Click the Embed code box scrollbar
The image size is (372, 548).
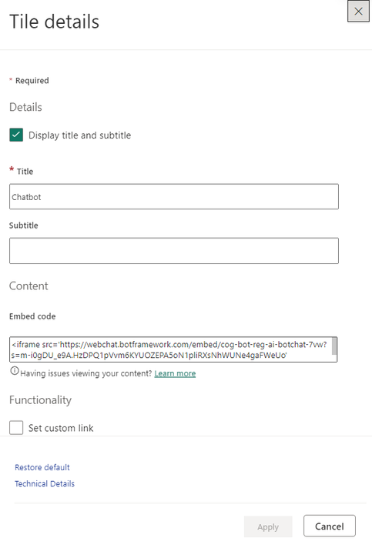point(334,346)
